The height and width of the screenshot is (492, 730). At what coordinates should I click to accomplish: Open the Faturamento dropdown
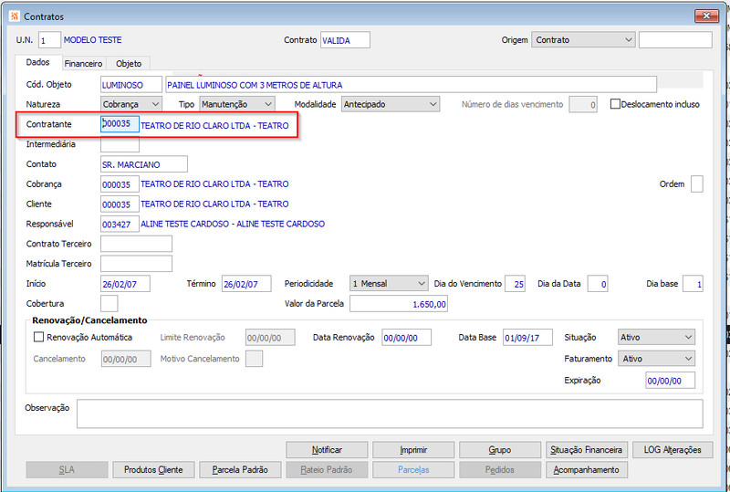click(x=656, y=359)
